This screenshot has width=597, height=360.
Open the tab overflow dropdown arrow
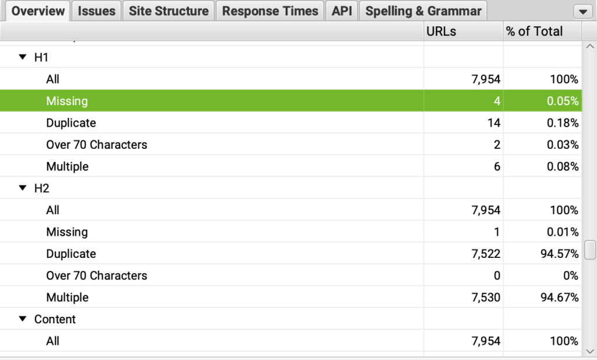[582, 12]
